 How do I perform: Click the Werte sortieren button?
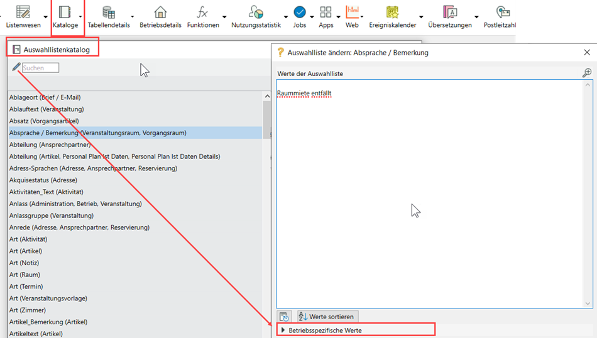tap(327, 317)
